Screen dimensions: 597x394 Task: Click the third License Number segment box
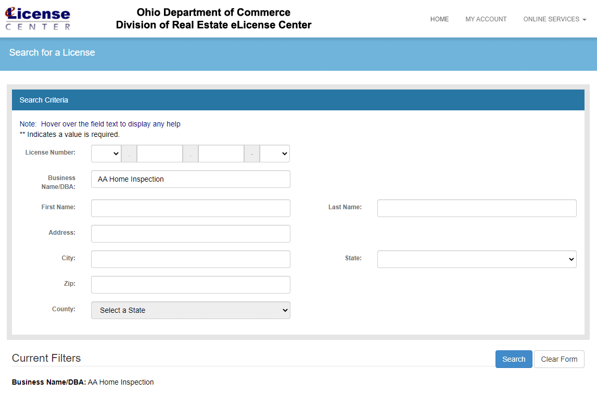point(221,153)
